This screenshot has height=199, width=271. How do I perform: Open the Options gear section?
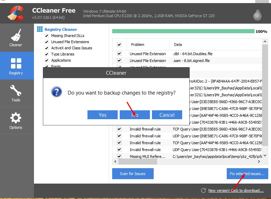click(16, 121)
